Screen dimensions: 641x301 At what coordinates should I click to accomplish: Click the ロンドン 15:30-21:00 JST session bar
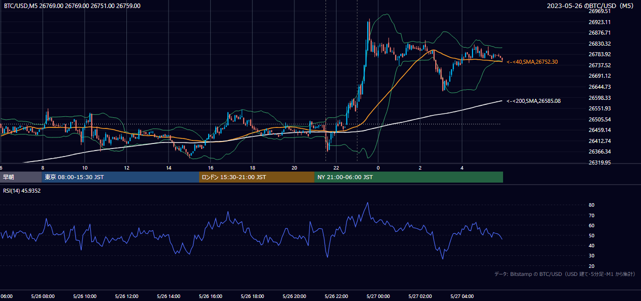coord(257,177)
